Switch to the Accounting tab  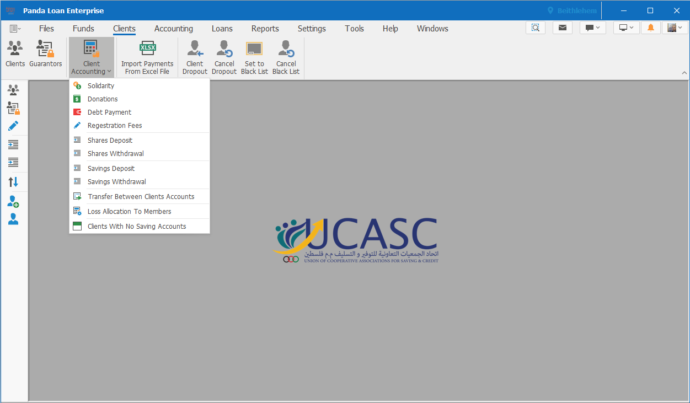click(174, 29)
